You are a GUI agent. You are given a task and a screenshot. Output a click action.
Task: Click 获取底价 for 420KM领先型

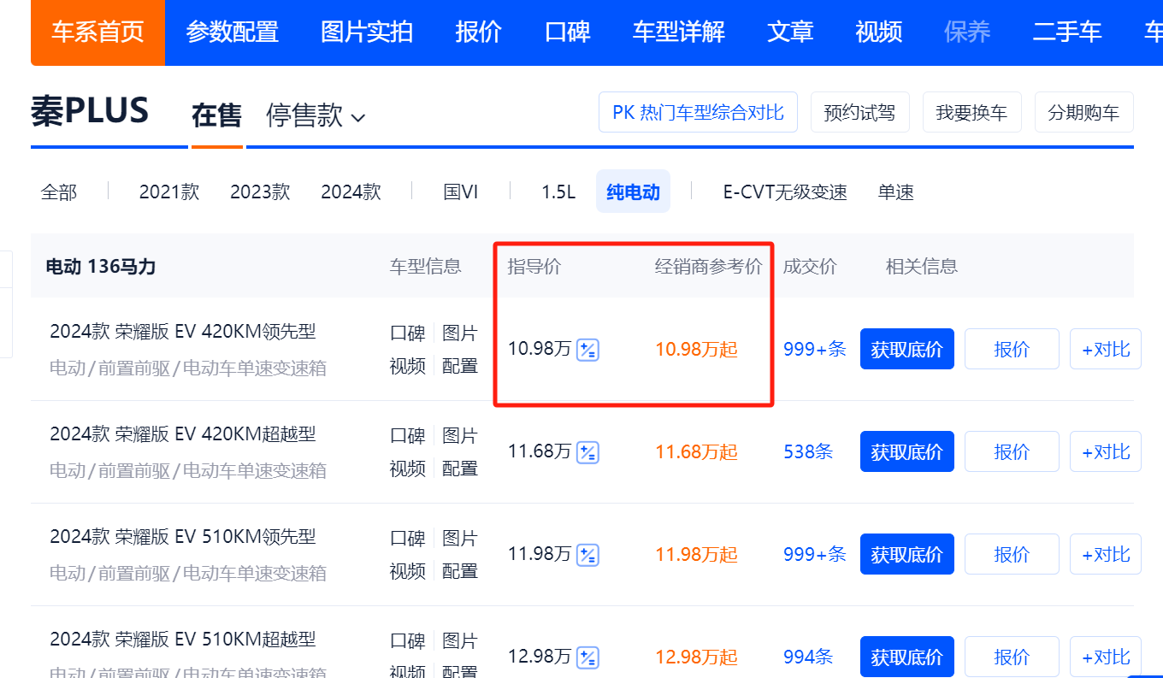pyautogui.click(x=907, y=349)
